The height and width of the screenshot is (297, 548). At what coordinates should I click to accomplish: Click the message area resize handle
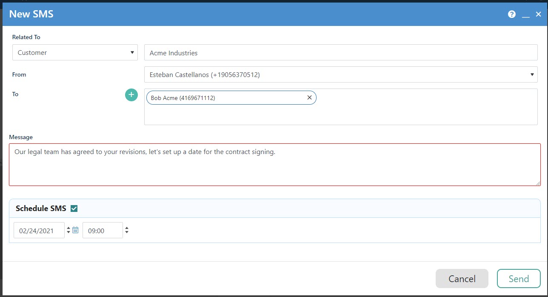(x=538, y=183)
